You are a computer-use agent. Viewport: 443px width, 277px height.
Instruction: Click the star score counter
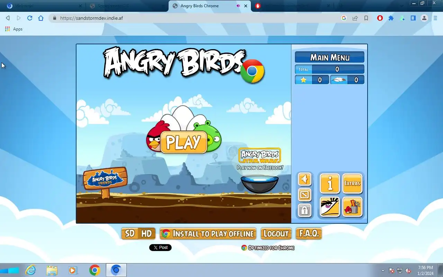[312, 80]
